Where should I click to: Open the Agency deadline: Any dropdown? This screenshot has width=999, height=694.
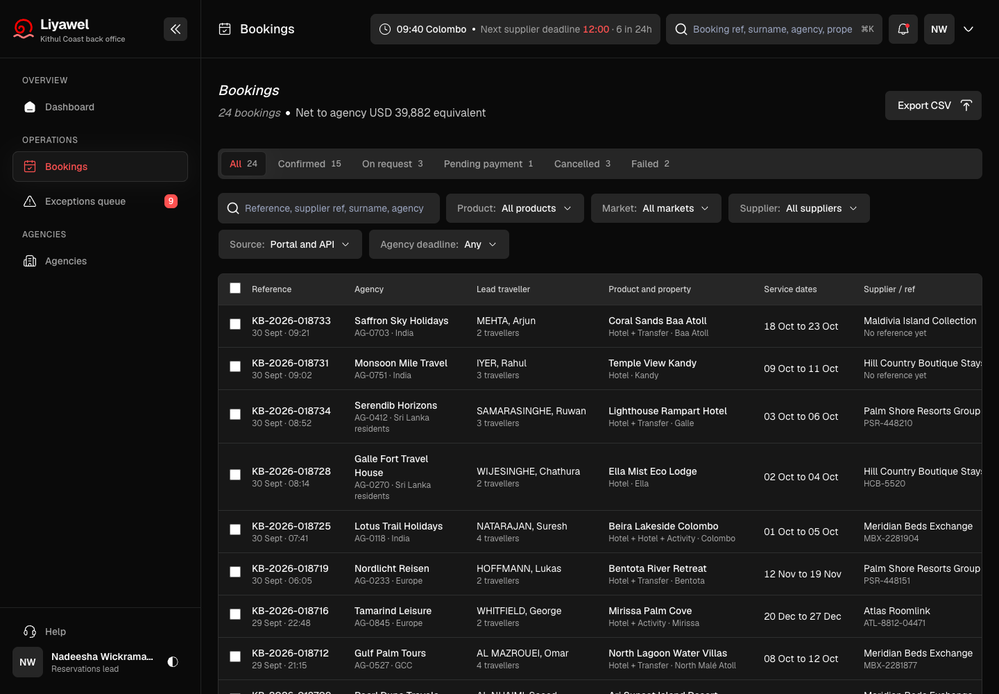(439, 244)
